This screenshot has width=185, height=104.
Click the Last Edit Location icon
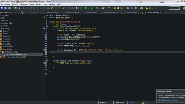(x=147, y=8)
